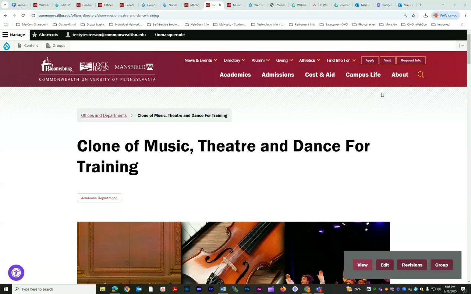The height and width of the screenshot is (294, 471).
Task: Click the Verify it's you profile button
Action: click(445, 15)
